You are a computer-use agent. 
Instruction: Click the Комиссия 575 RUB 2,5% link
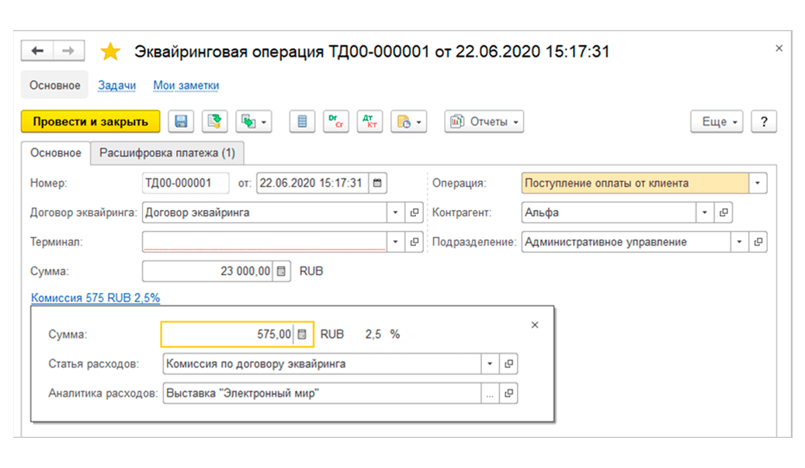click(x=95, y=298)
